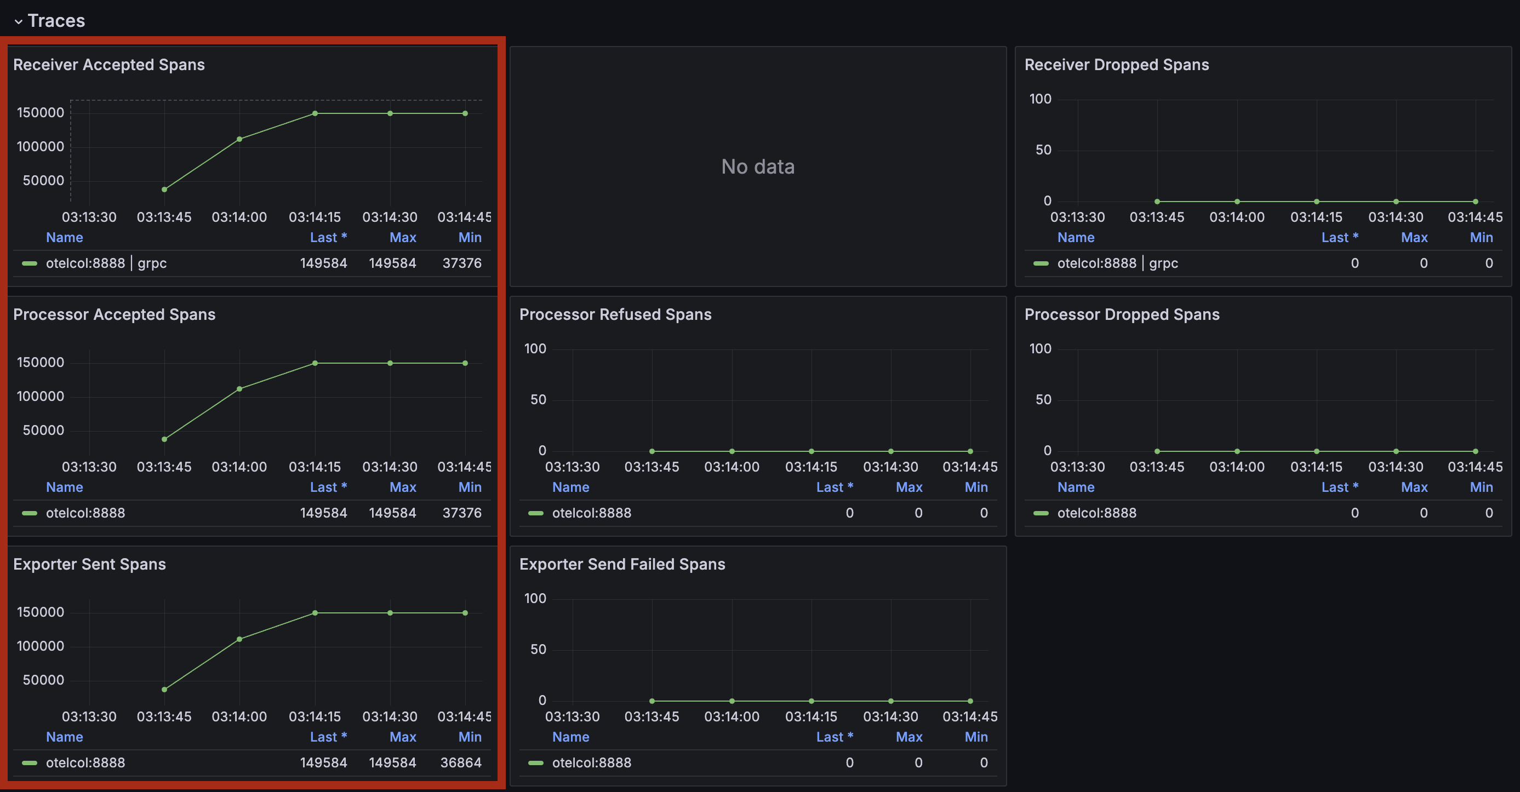This screenshot has width=1520, height=792.
Task: Sort Exporter Sent Spans legend by Min
Action: click(x=470, y=737)
